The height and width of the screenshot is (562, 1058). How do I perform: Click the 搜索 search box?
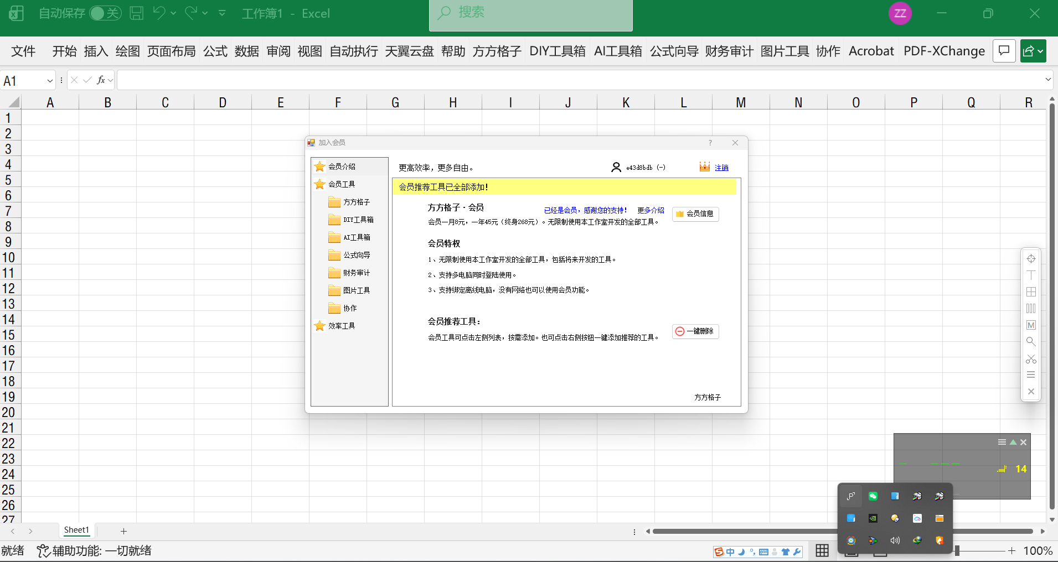[530, 13]
